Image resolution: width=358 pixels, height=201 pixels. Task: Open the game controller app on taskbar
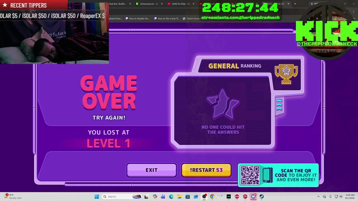pos(220,197)
